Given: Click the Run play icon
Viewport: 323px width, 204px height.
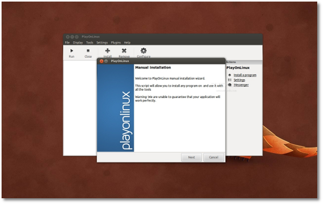Looking at the screenshot, I should tap(72, 51).
